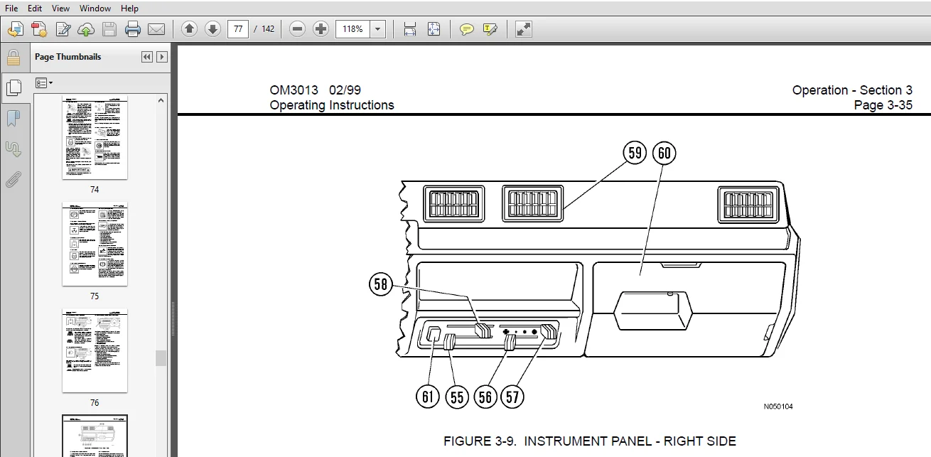Click the 'Page 3-35' text
This screenshot has height=457, width=931.
coord(883,105)
